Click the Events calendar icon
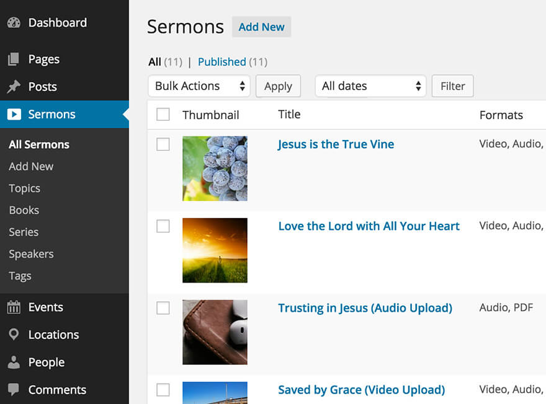This screenshot has height=404, width=546. tap(14, 307)
